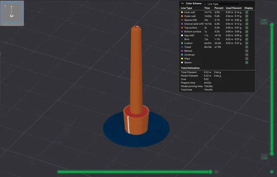The width and height of the screenshot is (277, 177).
Task: Click the Total time value 19m49s
Action: [x=208, y=90]
